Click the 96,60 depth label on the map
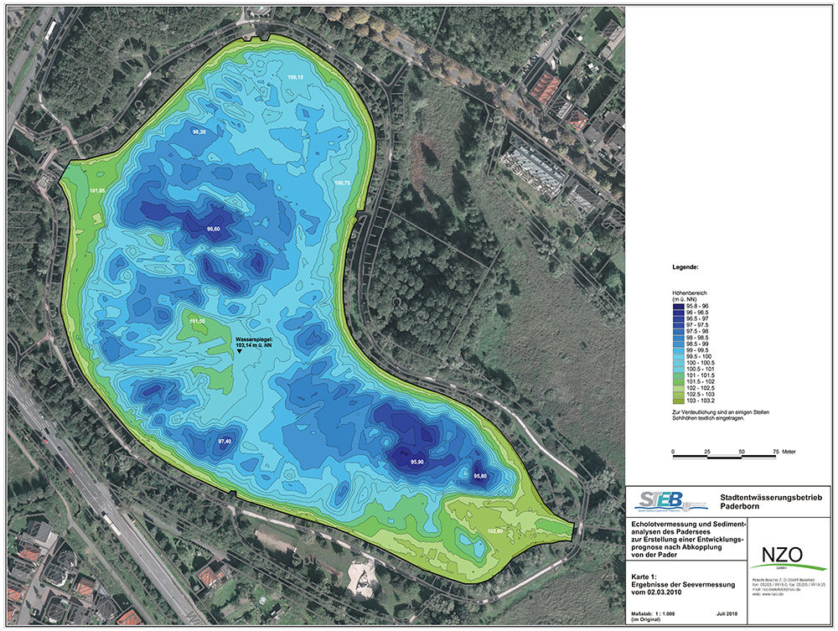The image size is (838, 631). [218, 229]
